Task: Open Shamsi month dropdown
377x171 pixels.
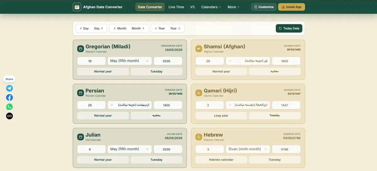Action: [248, 61]
